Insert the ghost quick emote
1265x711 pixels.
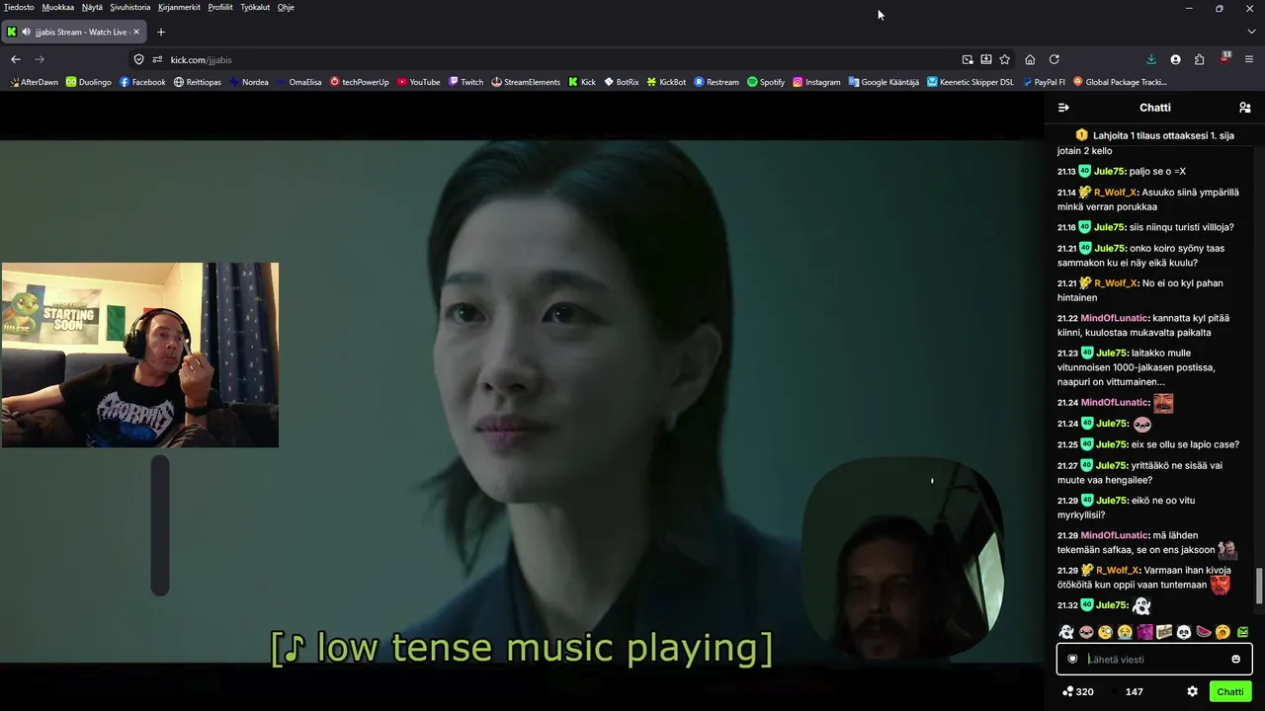pos(1066,632)
